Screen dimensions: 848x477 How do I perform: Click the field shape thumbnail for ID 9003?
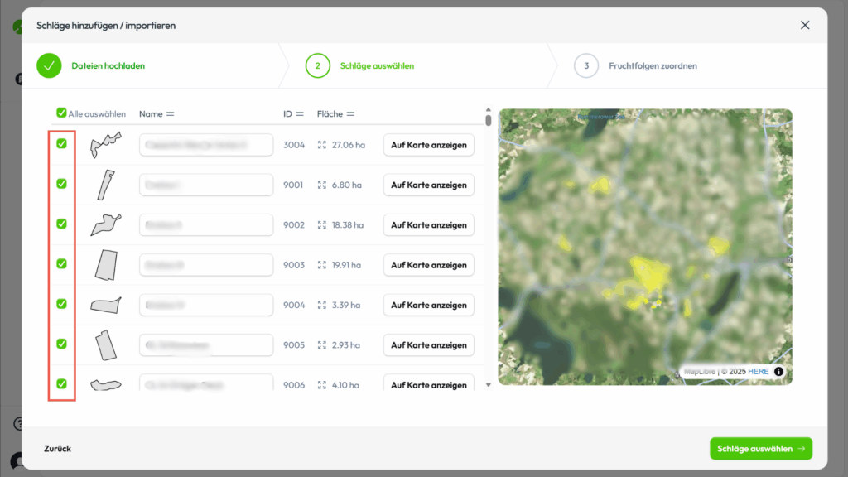coord(104,265)
